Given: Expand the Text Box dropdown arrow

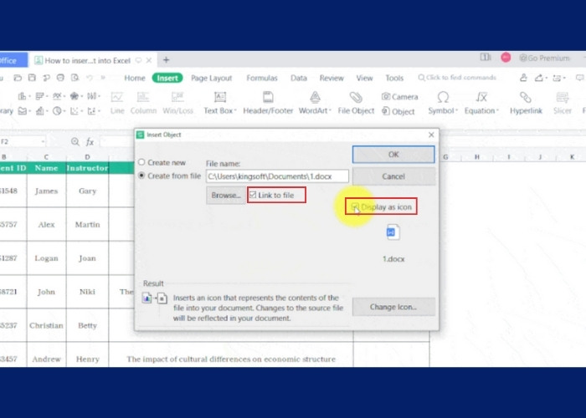Looking at the screenshot, I should [235, 111].
